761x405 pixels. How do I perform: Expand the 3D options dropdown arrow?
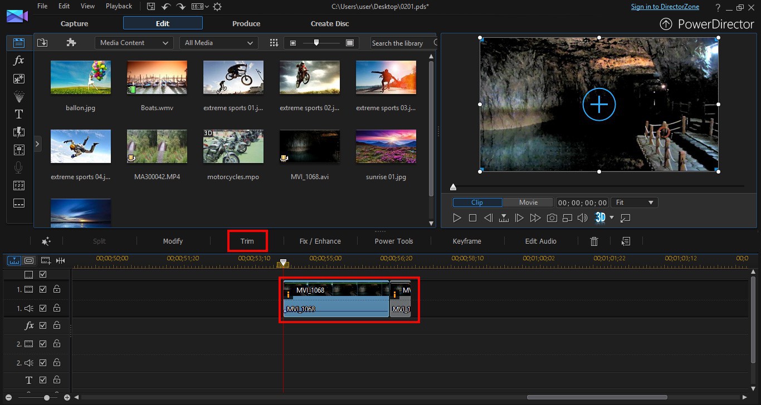[x=612, y=218]
